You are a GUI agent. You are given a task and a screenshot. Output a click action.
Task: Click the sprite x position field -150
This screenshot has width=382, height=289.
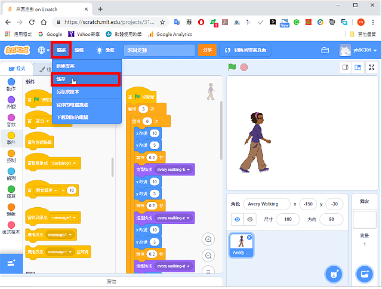(308, 204)
